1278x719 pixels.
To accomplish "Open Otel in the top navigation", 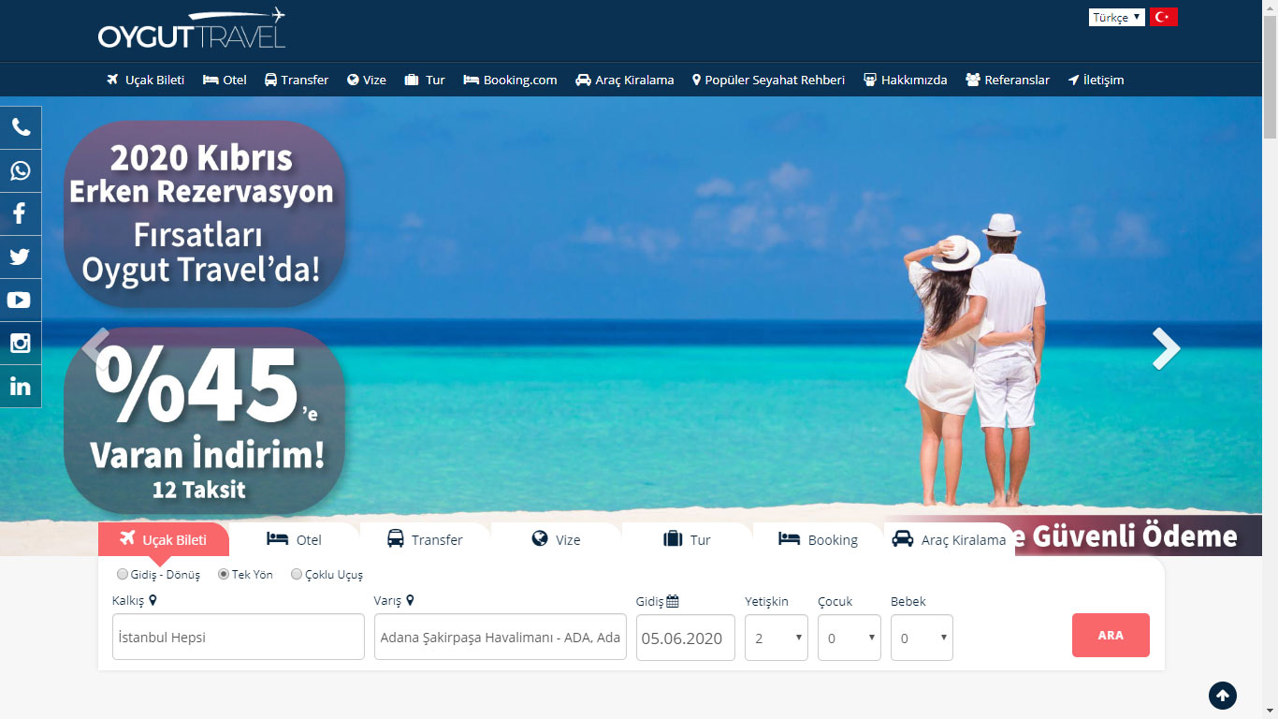I will [225, 80].
